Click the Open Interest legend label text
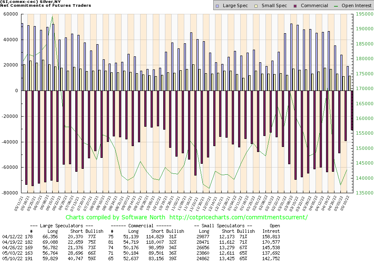Viewport: 374px width, 261px height. 356,6
